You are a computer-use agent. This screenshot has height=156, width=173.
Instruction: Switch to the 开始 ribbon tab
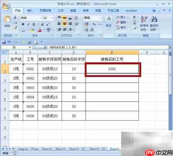[x=18, y=10]
